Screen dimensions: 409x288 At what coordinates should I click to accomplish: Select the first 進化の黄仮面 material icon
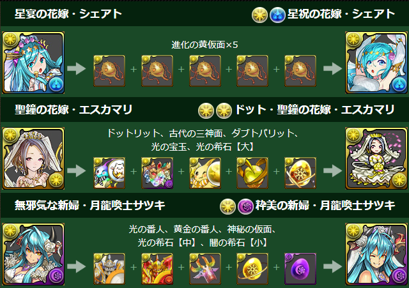109,71
